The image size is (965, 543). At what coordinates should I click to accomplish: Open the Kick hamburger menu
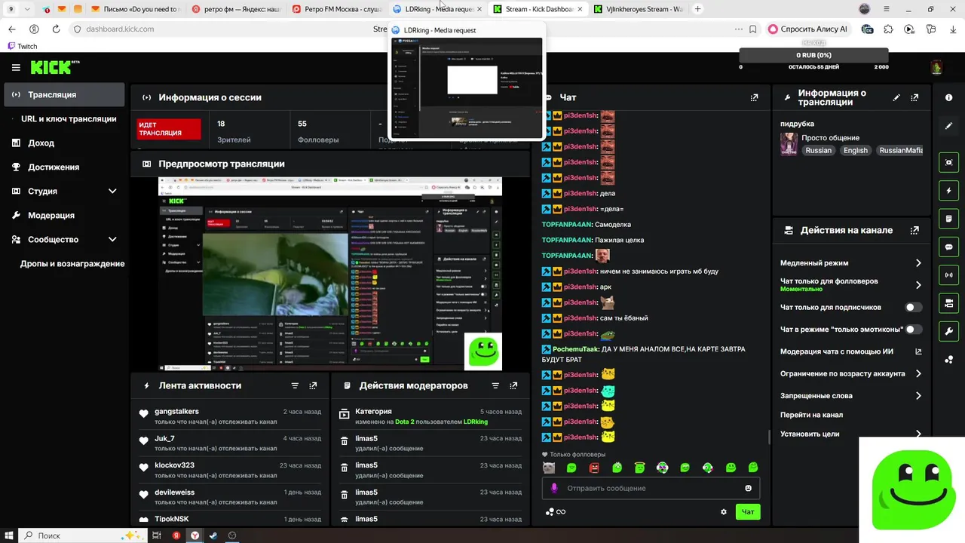(16, 67)
